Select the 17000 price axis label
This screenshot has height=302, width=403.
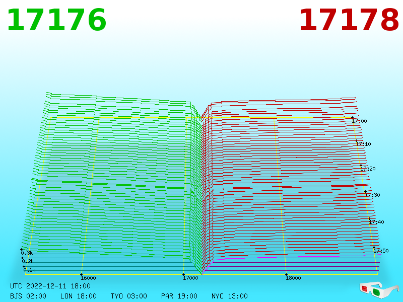coord(190,278)
